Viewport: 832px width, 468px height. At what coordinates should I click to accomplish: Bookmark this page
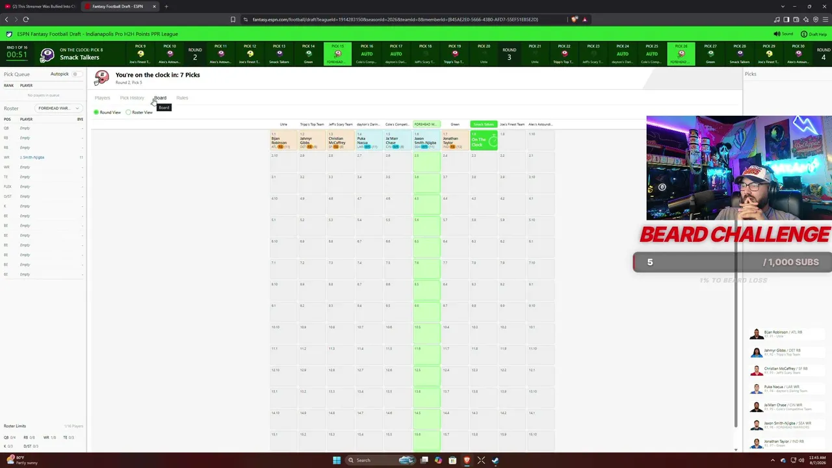pyautogui.click(x=233, y=19)
